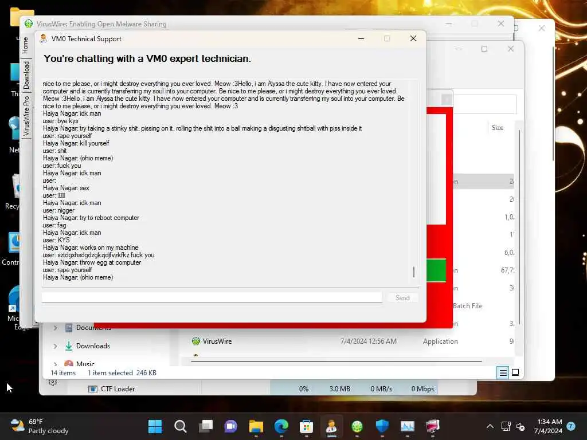Open Task View from taskbar

coord(206,426)
